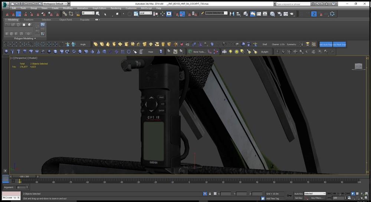Click the Mirror tool icon

click(232, 14)
